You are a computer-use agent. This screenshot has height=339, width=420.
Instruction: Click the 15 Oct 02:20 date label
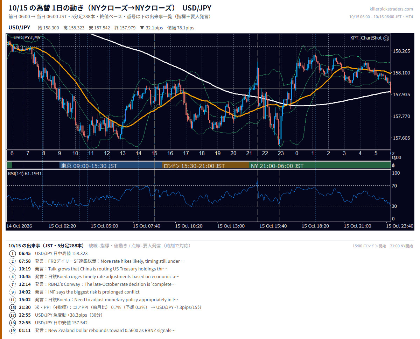[x=62, y=226]
